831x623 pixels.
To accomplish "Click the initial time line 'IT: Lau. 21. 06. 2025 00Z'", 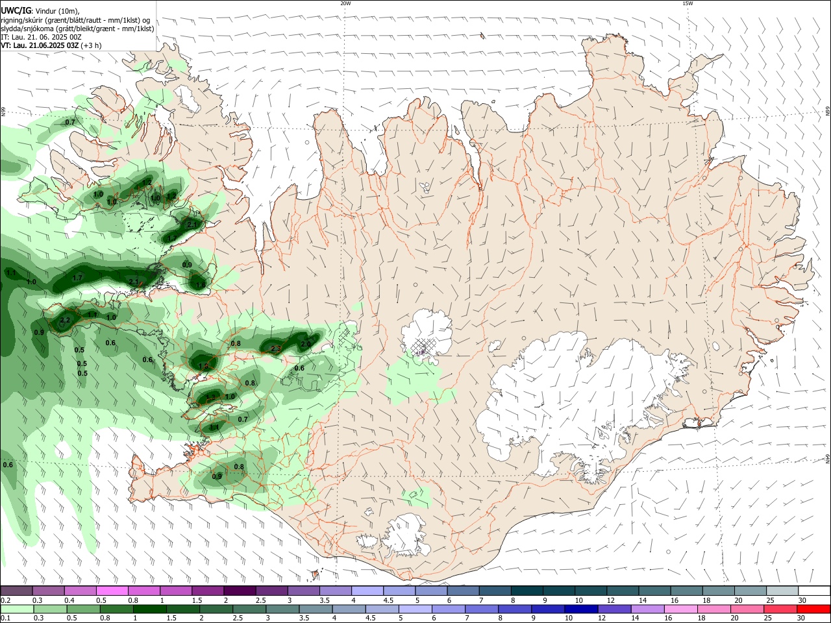I will click(41, 37).
